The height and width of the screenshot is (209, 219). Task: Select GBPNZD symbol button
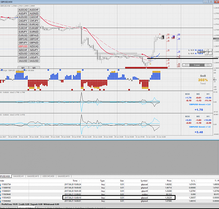[x=34, y=43]
